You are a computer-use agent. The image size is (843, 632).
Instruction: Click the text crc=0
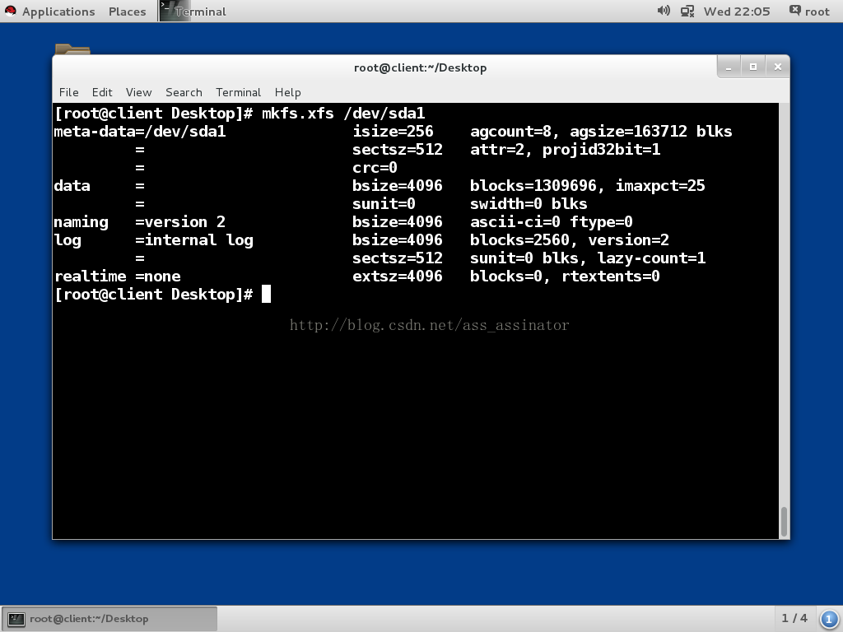(375, 168)
